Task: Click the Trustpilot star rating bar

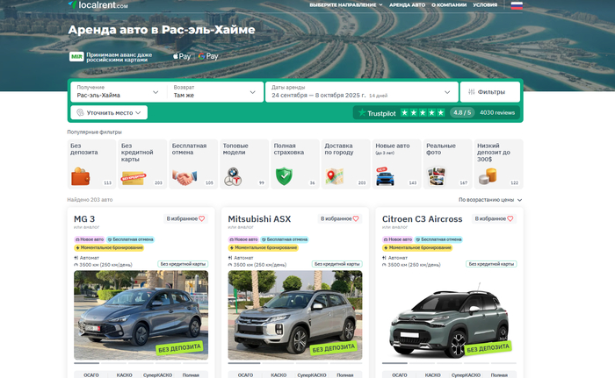Action: (x=423, y=113)
